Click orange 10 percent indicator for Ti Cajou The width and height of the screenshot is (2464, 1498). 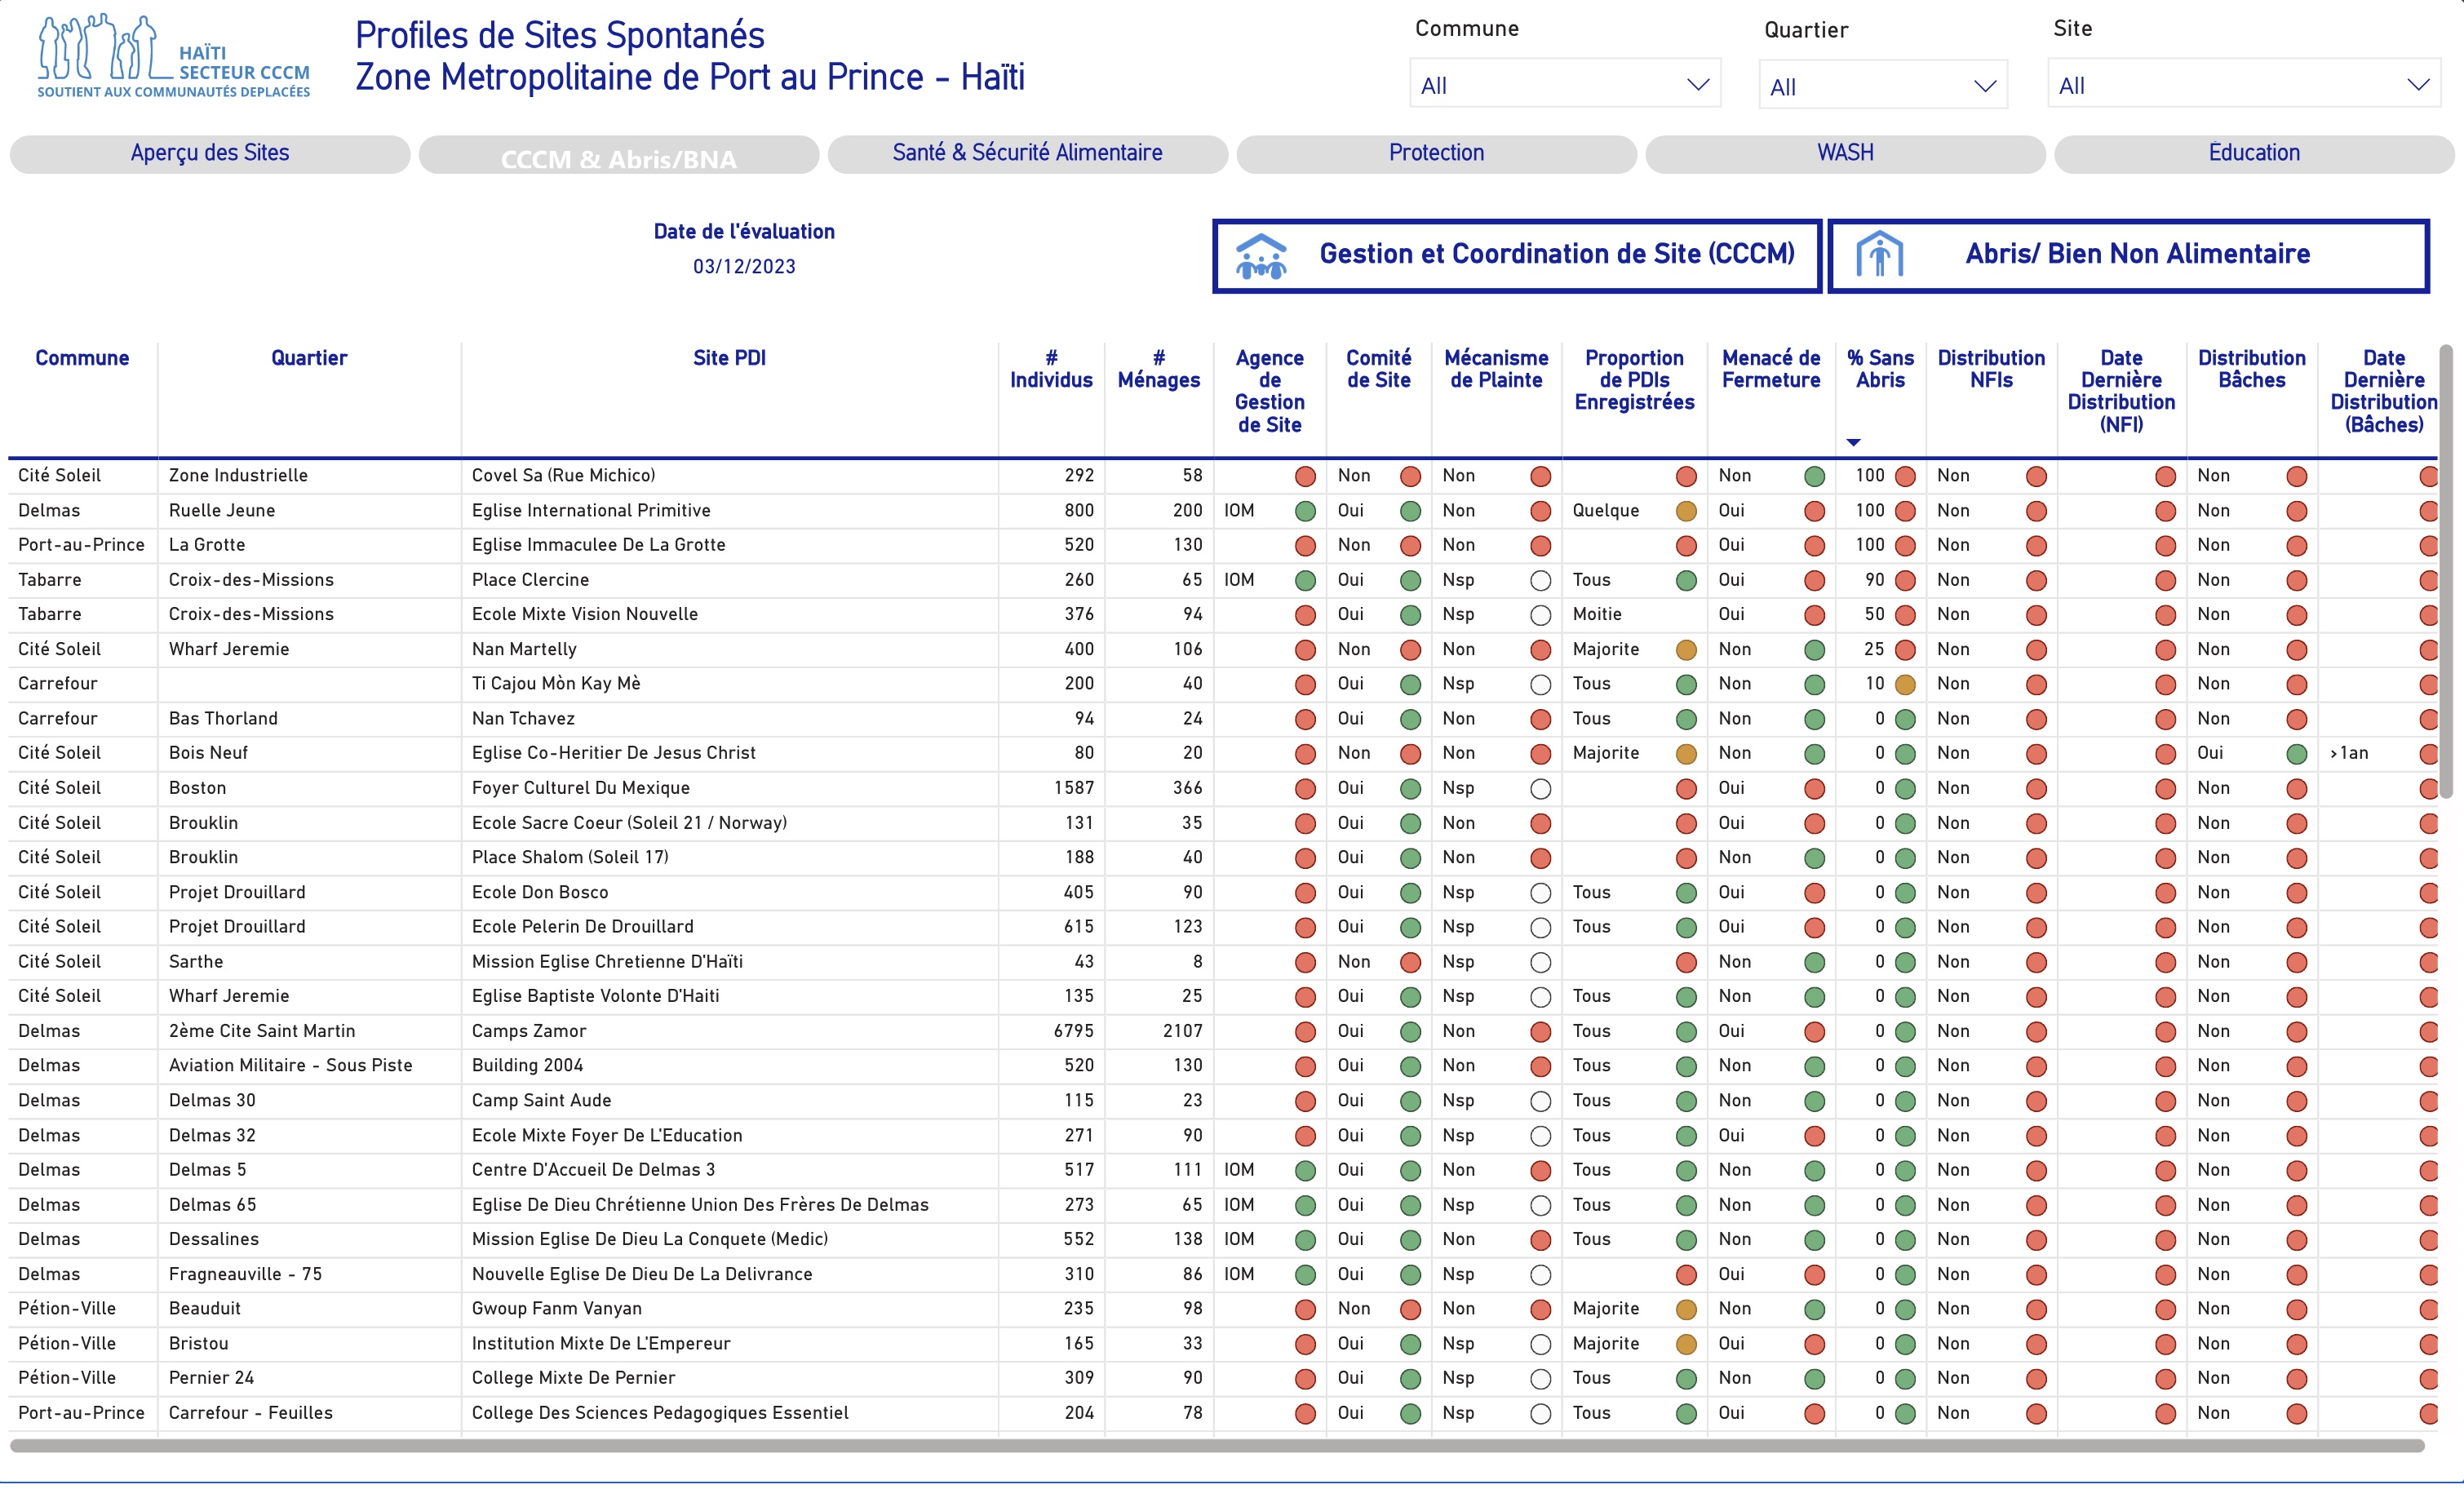(x=1905, y=685)
